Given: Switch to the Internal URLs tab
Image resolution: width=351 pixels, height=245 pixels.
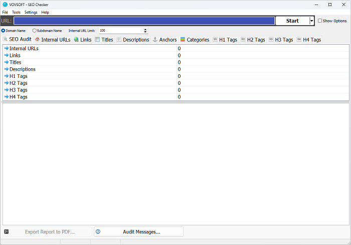Looking at the screenshot, I should (x=53, y=40).
